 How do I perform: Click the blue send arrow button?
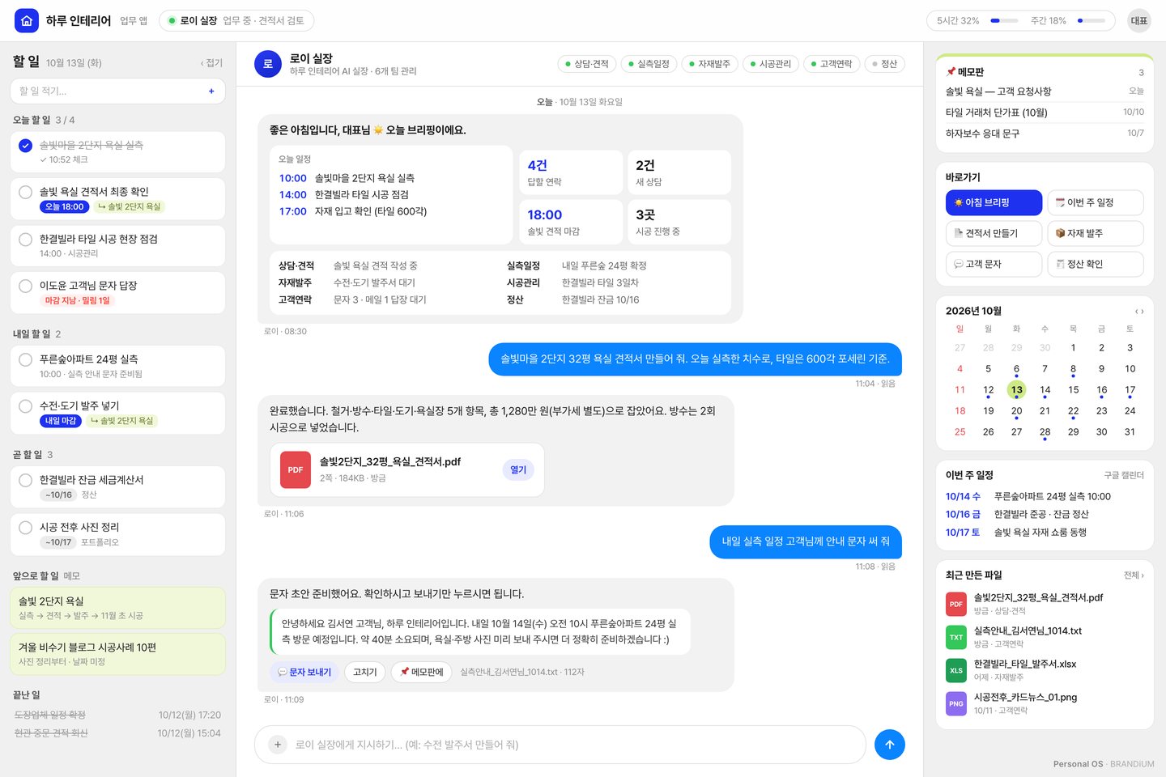[889, 745]
